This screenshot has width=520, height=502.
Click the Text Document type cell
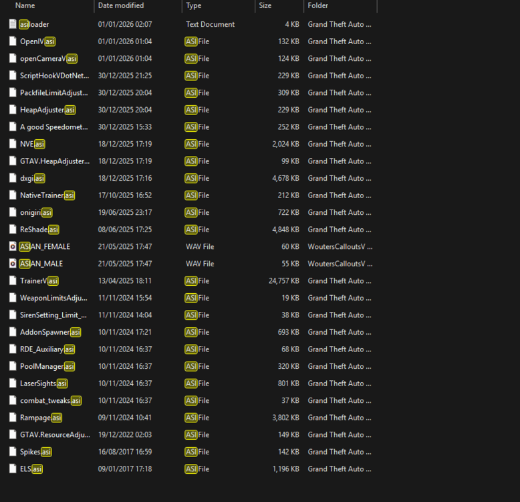tap(210, 24)
